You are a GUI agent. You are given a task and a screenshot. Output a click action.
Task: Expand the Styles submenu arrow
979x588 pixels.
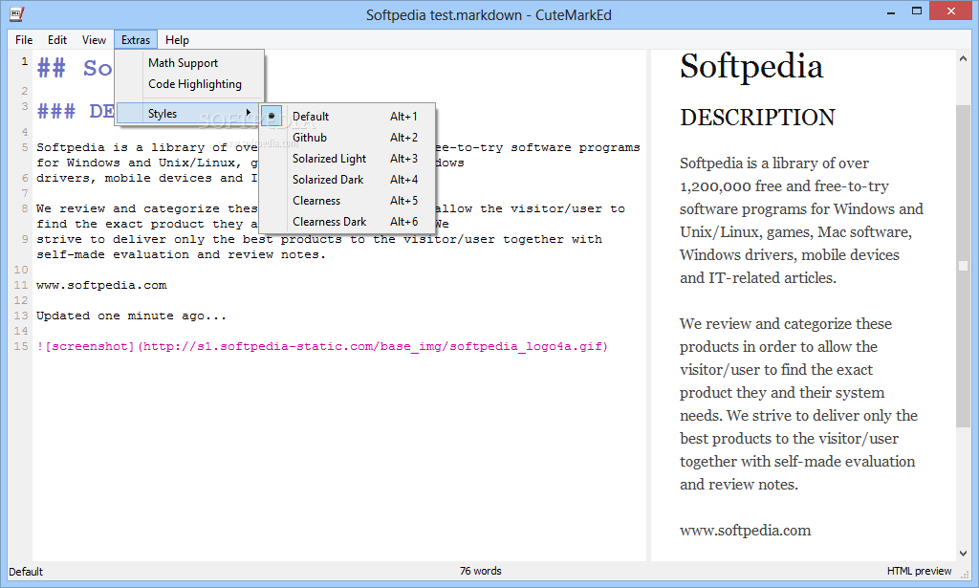[x=249, y=113]
